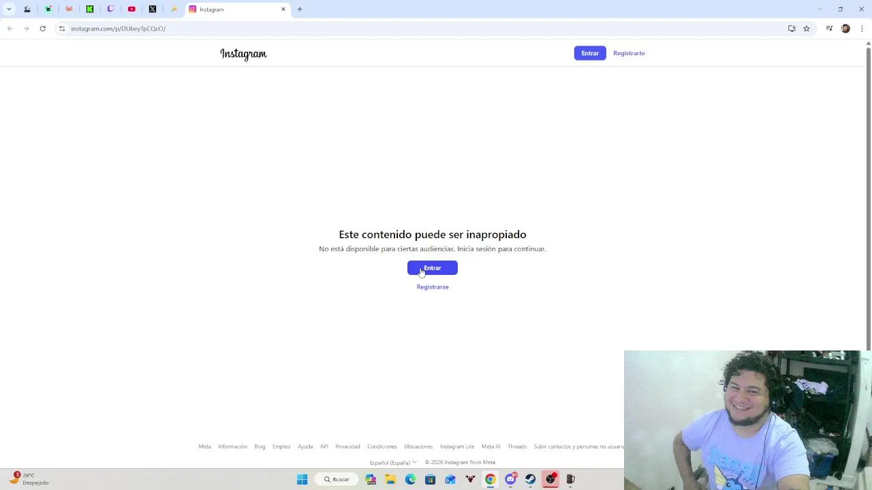
Task: Open the Condiciones footer link
Action: click(x=382, y=446)
